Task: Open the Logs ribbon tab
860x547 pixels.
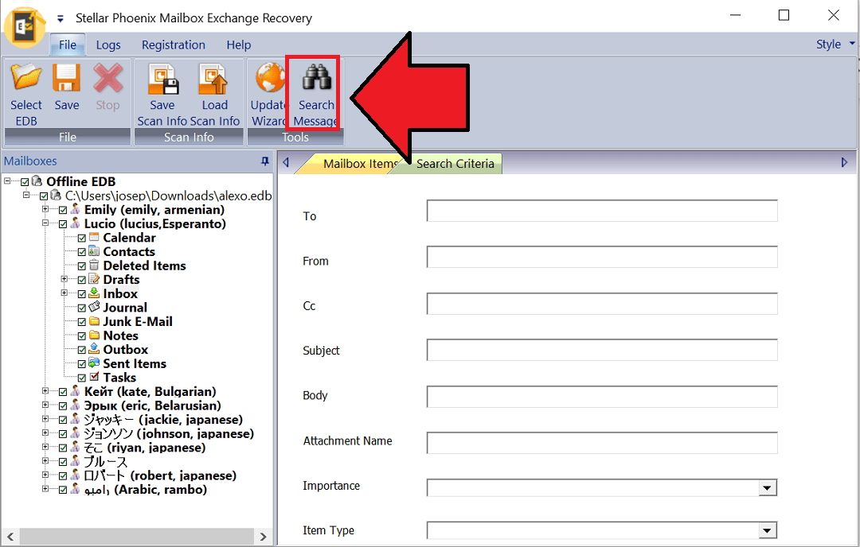Action: [x=108, y=45]
